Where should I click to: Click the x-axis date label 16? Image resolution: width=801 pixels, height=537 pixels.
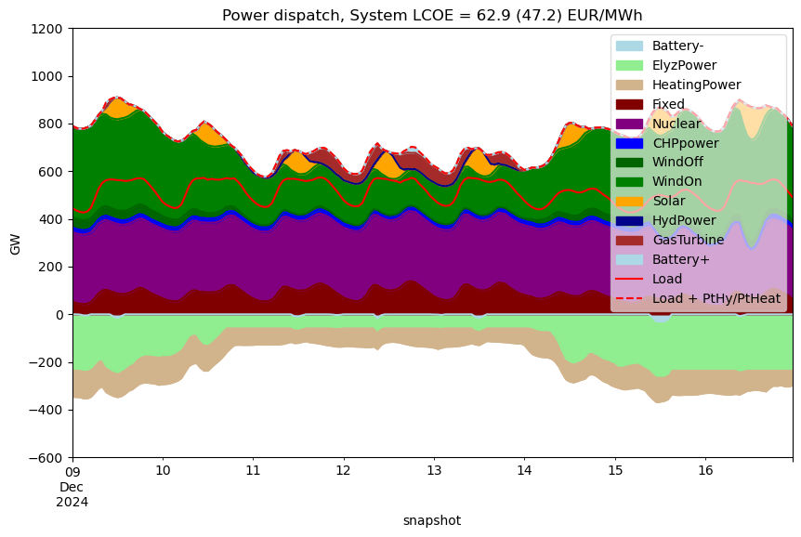(705, 471)
